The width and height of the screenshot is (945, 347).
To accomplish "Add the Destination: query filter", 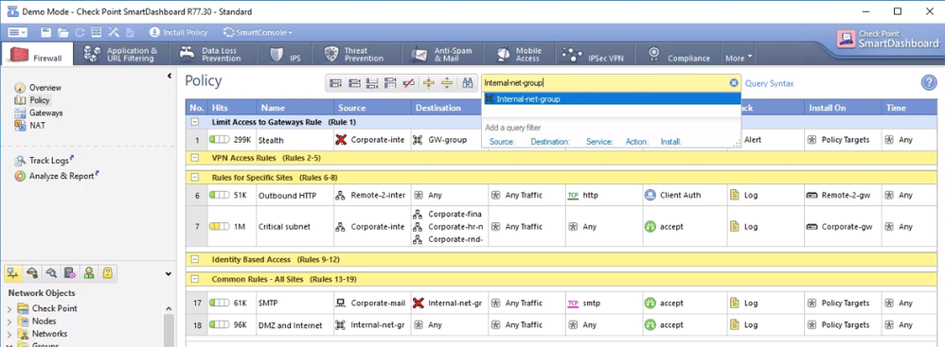I will tap(550, 142).
